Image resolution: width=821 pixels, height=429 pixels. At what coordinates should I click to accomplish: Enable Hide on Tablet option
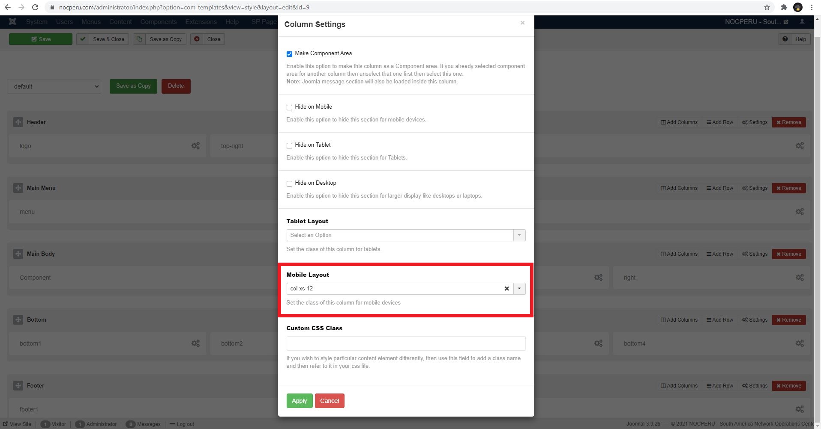tap(289, 145)
